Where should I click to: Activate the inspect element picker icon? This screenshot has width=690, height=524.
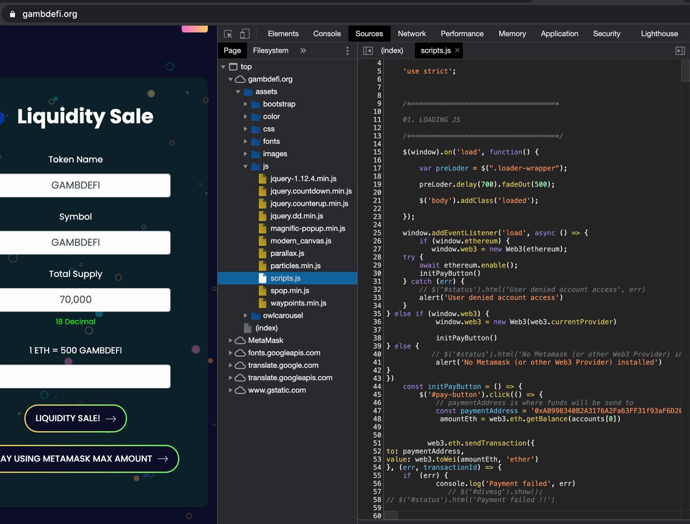228,33
